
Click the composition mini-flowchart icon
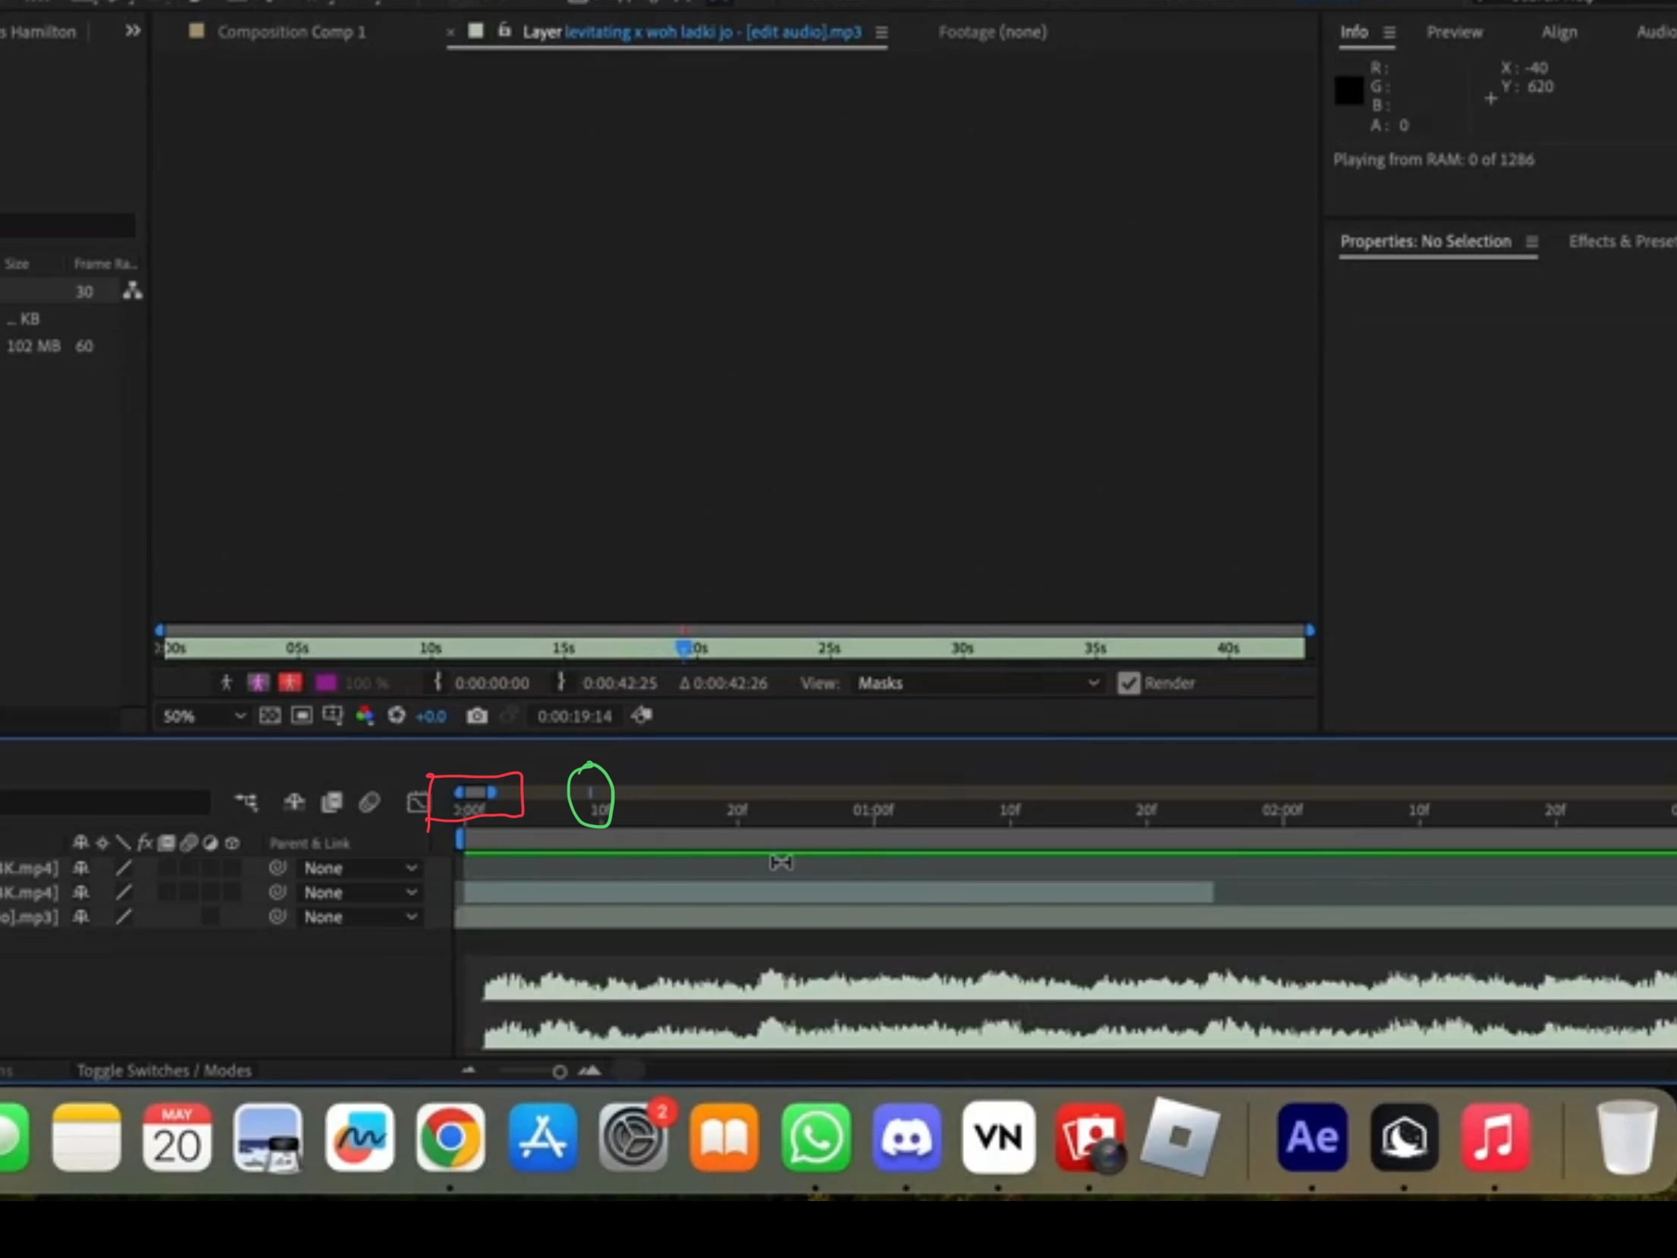pos(247,802)
